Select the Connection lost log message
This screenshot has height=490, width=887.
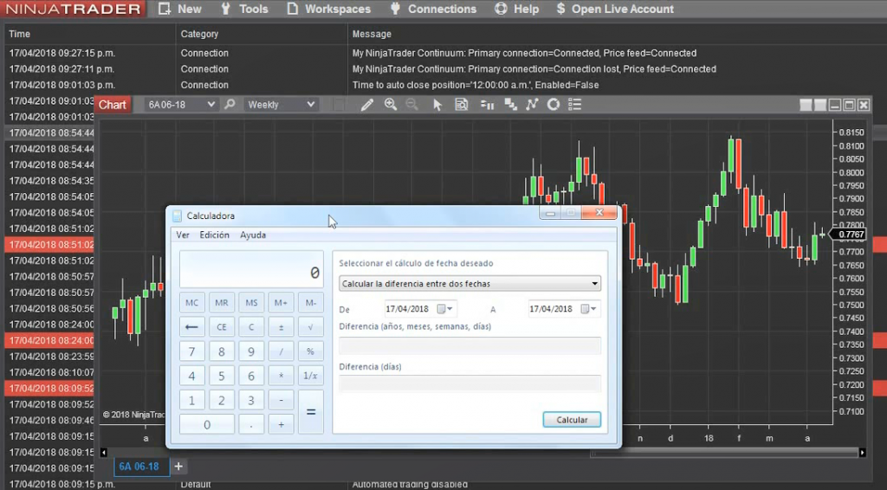(534, 69)
